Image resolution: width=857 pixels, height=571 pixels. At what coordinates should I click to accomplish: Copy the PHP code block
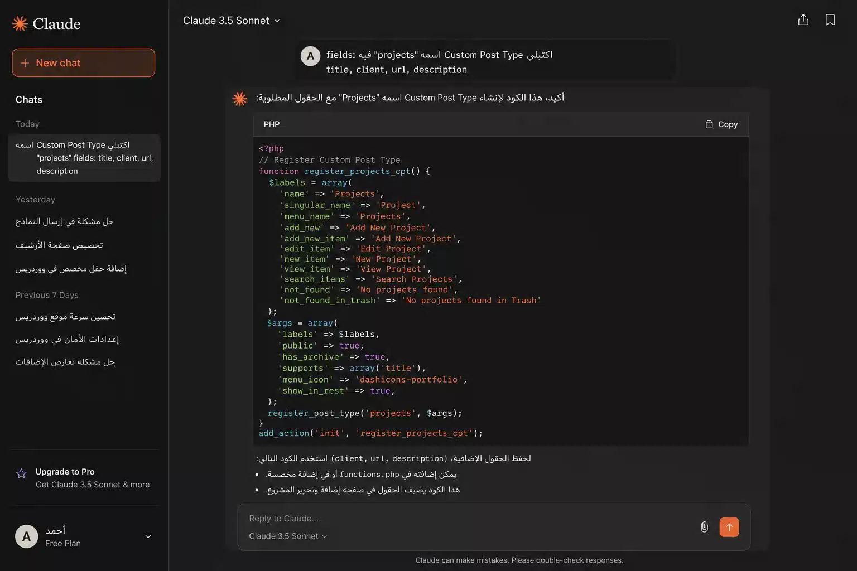click(x=721, y=124)
